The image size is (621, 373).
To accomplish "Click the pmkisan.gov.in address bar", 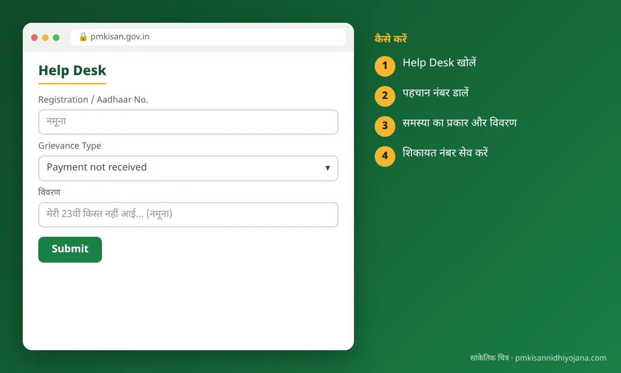I will (208, 37).
